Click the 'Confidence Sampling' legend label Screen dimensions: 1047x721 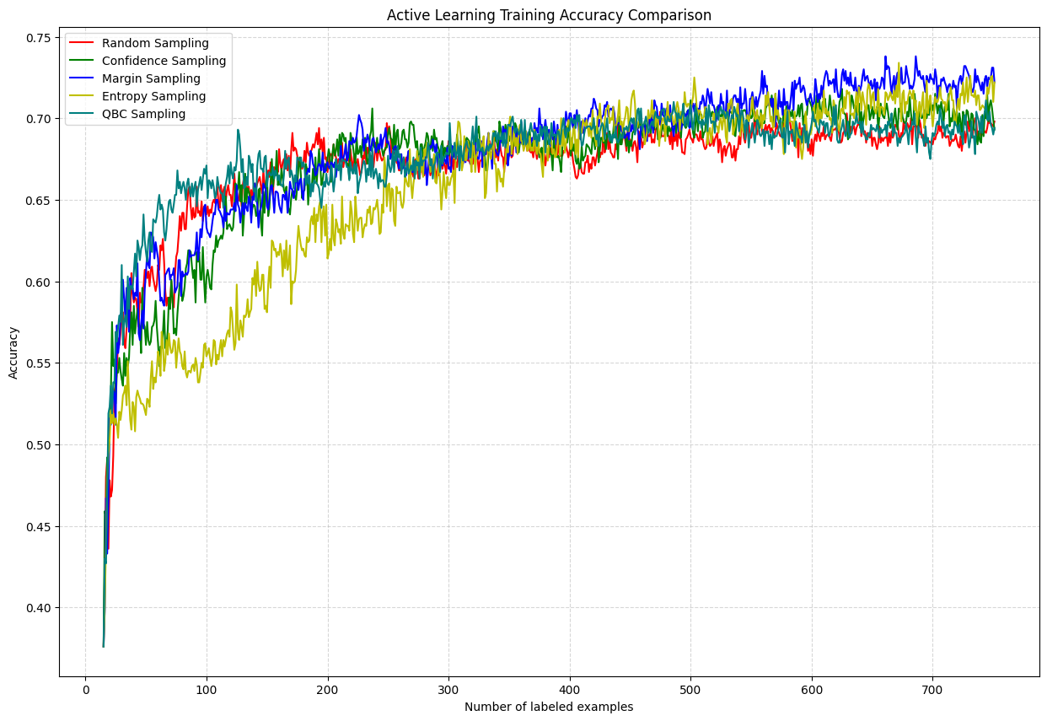pos(164,61)
